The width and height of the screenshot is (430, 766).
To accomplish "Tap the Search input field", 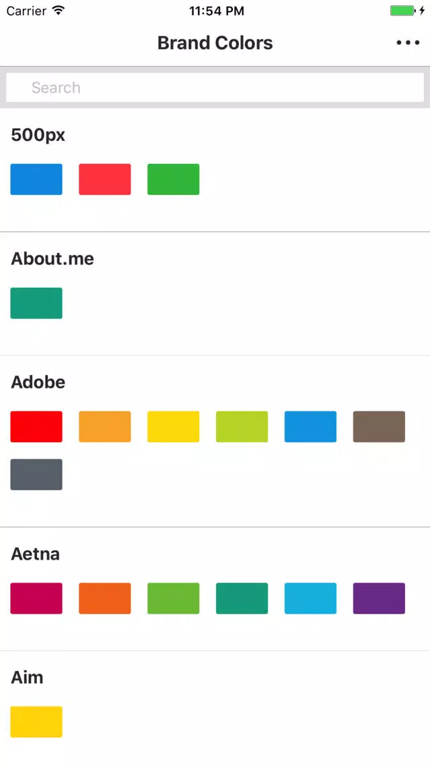I will [x=215, y=88].
